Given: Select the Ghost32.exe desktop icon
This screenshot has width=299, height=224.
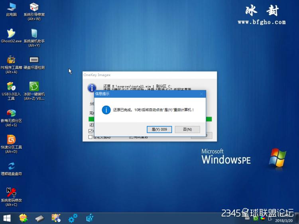Looking at the screenshot, I should pos(11,35).
